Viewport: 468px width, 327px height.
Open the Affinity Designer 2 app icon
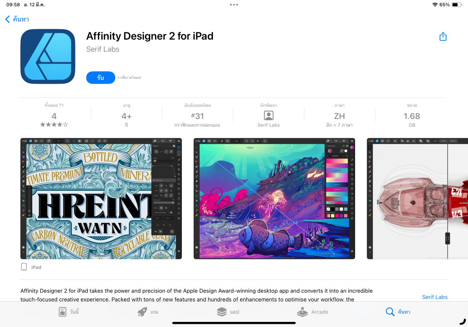[48, 56]
